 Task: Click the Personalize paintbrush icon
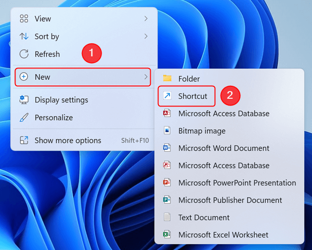pos(24,118)
